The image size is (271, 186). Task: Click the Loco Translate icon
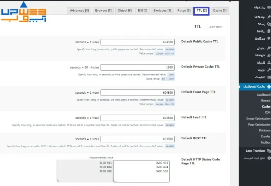pos(269,151)
